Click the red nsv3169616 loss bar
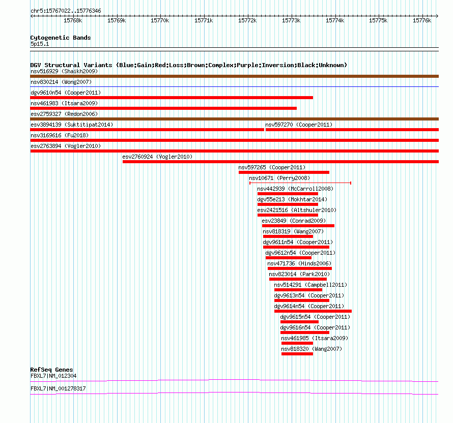The width and height of the screenshot is (453, 423). point(234,140)
